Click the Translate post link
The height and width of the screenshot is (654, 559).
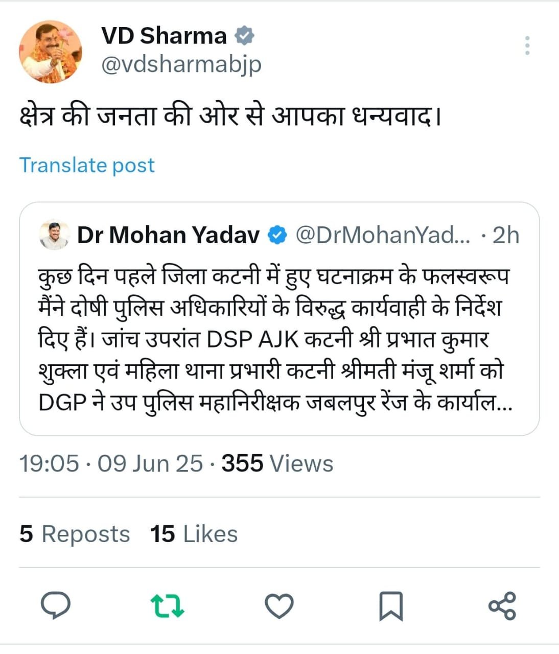87,165
